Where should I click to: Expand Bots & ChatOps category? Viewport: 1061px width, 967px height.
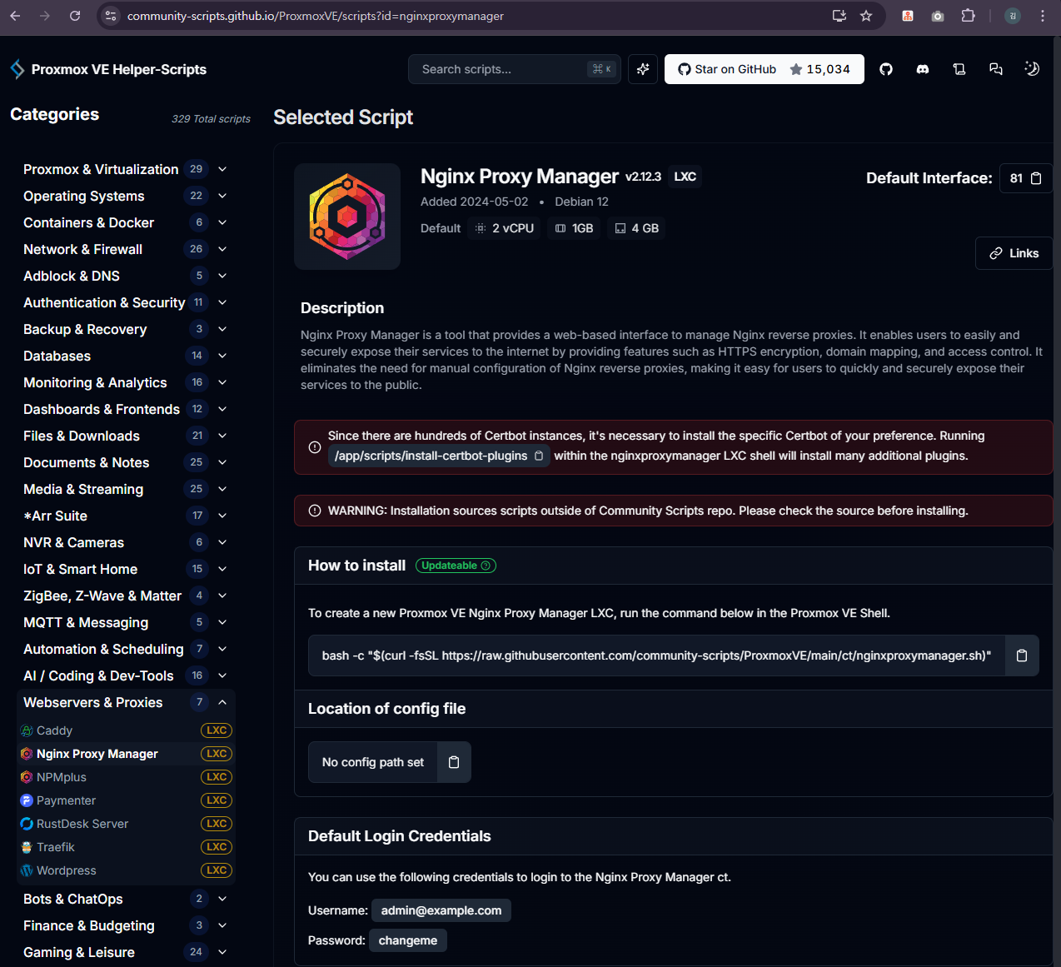pyautogui.click(x=125, y=899)
